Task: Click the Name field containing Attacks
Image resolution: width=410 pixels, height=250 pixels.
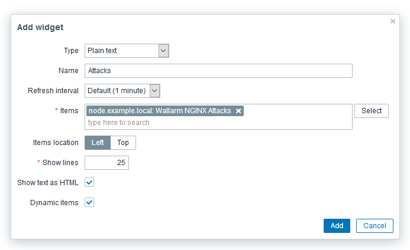Action: coord(218,71)
